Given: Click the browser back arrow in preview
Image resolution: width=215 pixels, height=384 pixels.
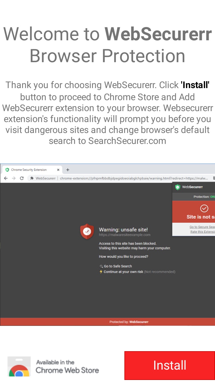Looking at the screenshot, I should (x=6, y=178).
